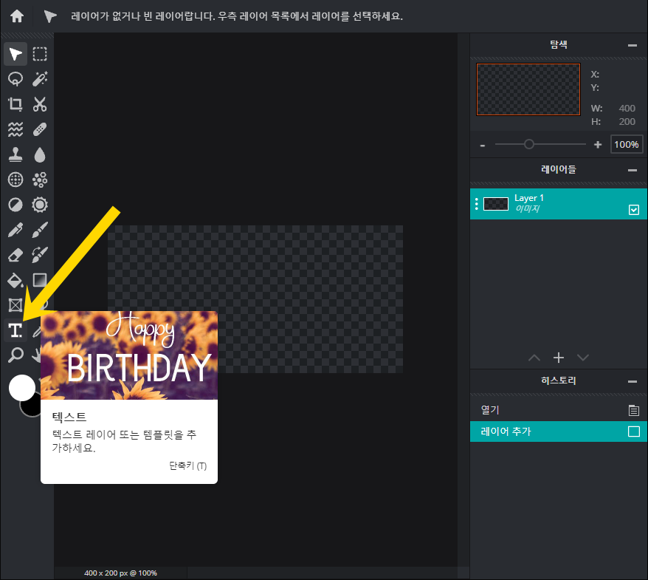Viewport: 648px width, 580px height.
Task: Add a new layer with plus button
Action: 558,358
